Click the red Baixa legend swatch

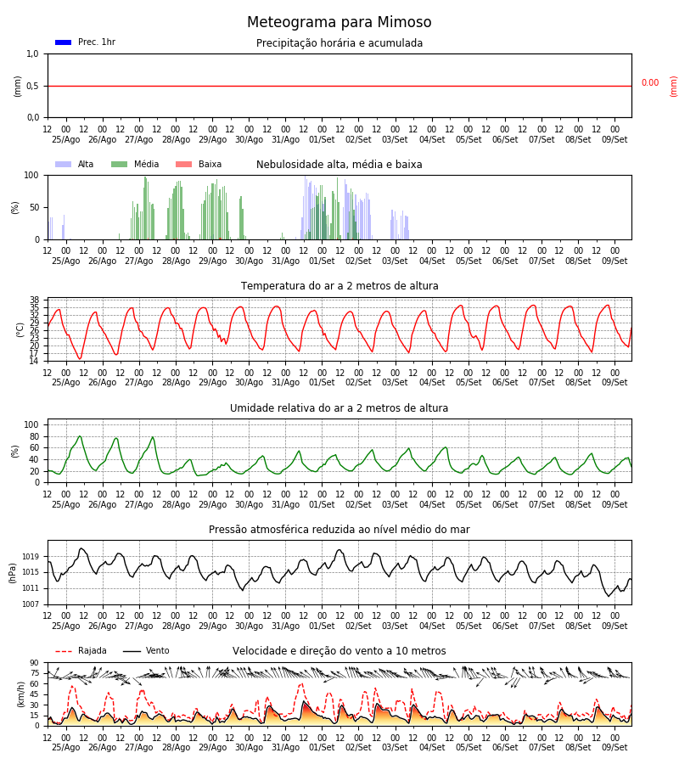(183, 165)
